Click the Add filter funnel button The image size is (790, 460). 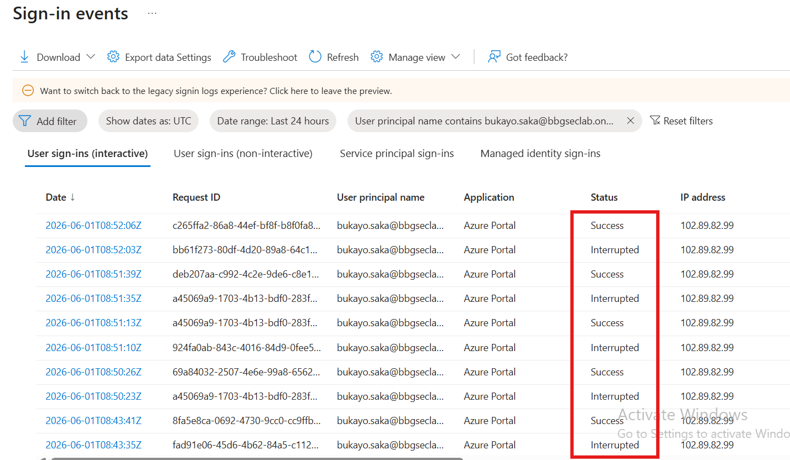pos(50,121)
